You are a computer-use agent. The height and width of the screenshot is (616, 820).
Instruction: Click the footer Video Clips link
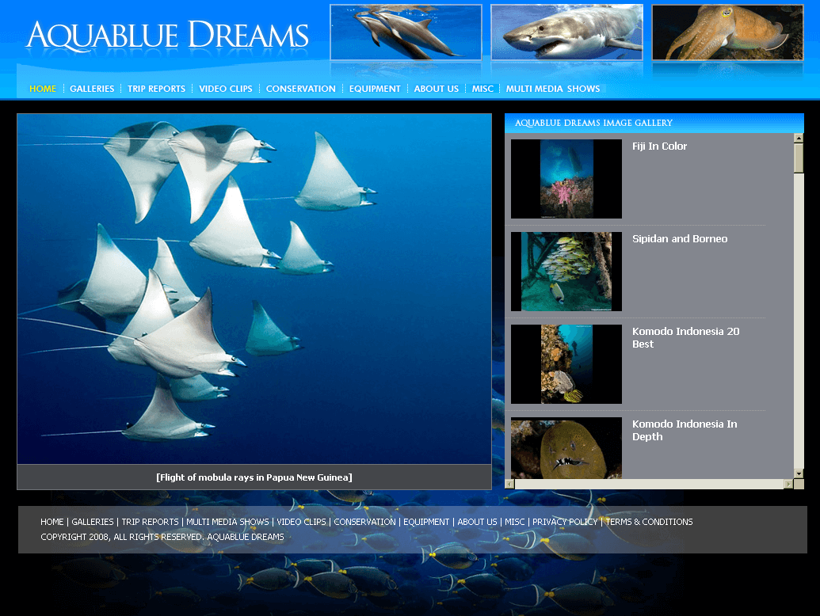point(301,522)
